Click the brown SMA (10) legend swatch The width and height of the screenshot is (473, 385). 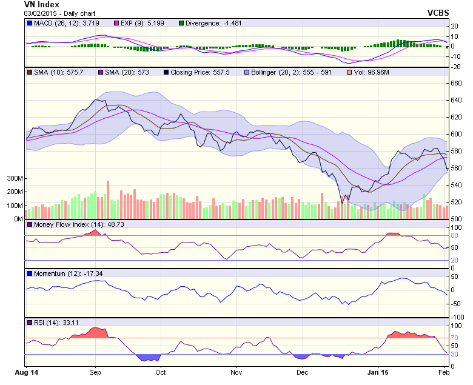pos(29,72)
